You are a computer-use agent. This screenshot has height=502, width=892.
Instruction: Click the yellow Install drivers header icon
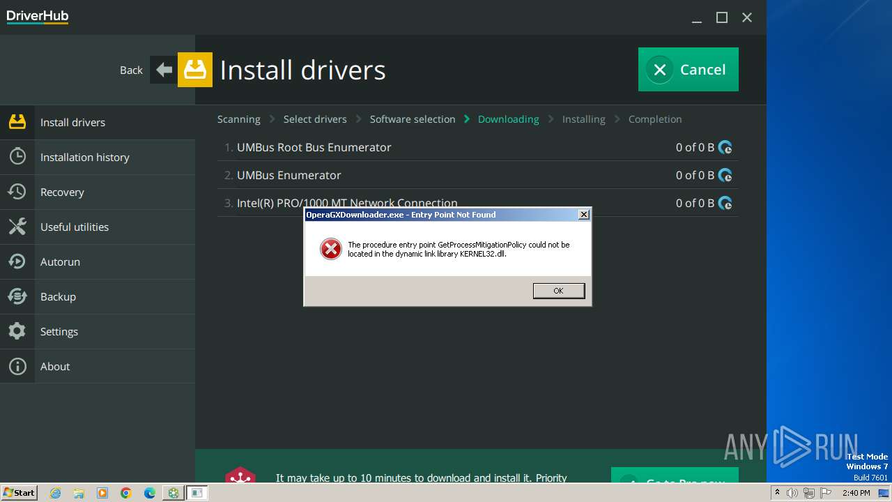click(x=195, y=70)
